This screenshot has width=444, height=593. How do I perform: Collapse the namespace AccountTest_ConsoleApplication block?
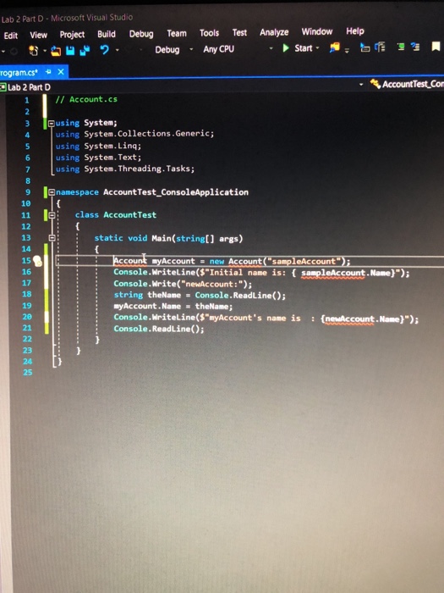[52, 192]
